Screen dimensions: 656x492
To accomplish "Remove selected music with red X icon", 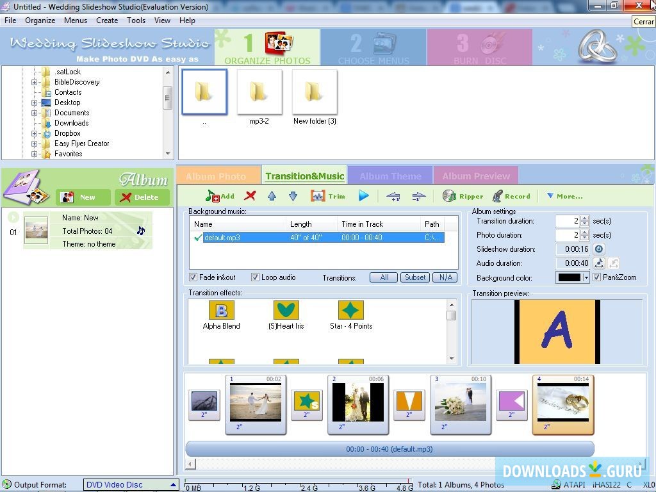I will pos(250,196).
